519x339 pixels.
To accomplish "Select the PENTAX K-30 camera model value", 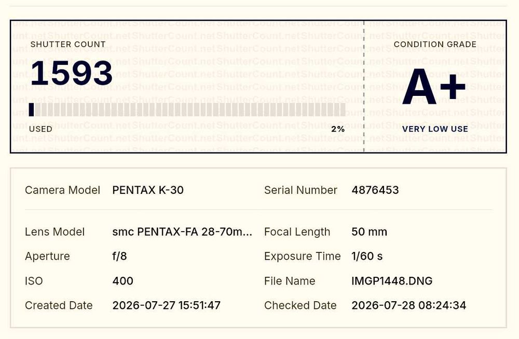I will point(148,190).
